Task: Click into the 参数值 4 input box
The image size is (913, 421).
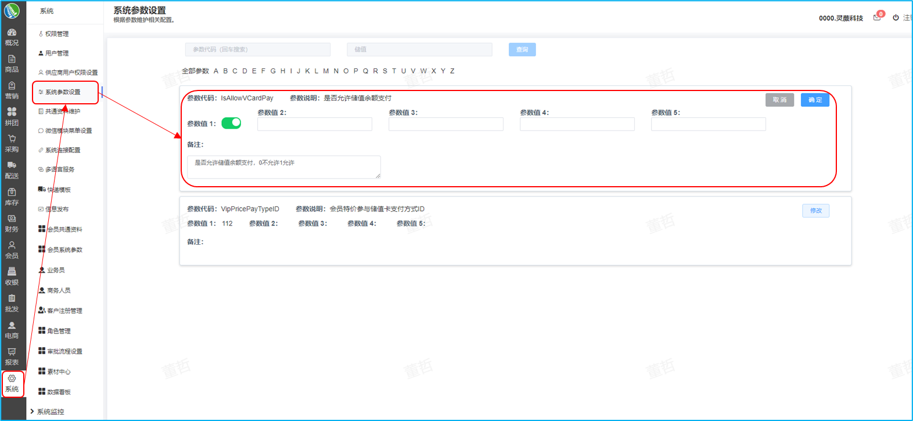Action: click(577, 124)
